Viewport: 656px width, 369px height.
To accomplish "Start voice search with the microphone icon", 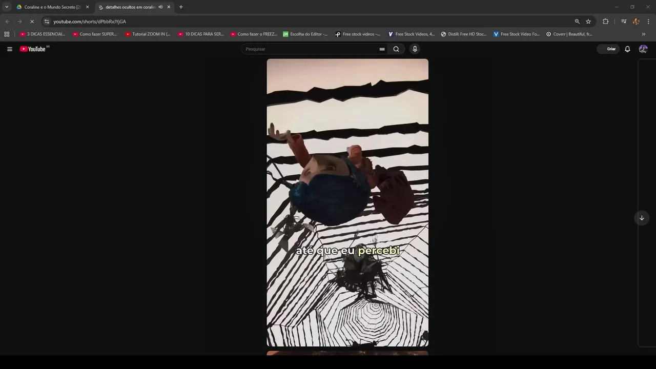I will (415, 49).
